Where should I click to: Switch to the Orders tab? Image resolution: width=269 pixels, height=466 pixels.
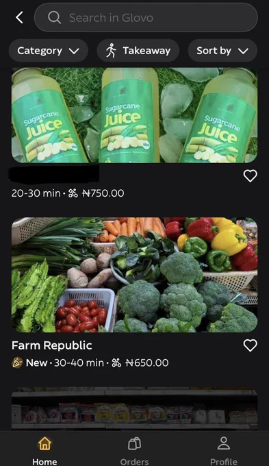tap(134, 450)
